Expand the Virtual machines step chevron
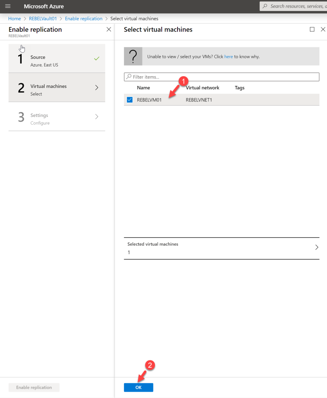The height and width of the screenshot is (398, 327). (x=97, y=87)
